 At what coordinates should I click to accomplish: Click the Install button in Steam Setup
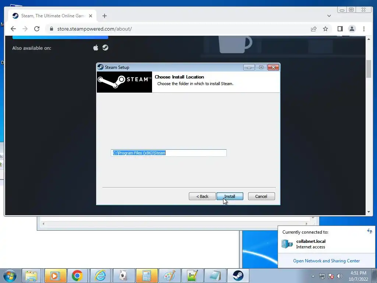coord(230,196)
